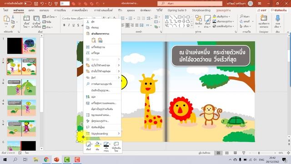291x164 pixels.
Task: Switch to Slide Sorter view icon
Action: click(x=227, y=153)
